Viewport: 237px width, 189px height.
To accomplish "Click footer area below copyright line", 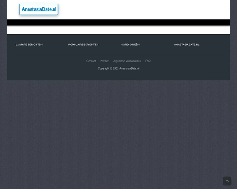I will coord(118,75).
